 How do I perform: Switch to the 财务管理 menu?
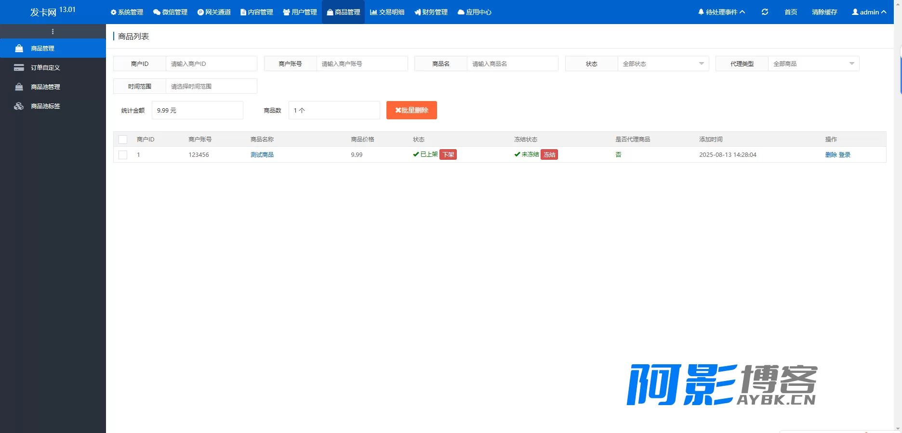431,12
